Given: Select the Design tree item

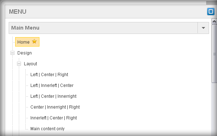Looking at the screenshot, I should click(x=25, y=53).
